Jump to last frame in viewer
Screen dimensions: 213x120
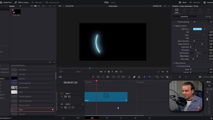pos(116,72)
